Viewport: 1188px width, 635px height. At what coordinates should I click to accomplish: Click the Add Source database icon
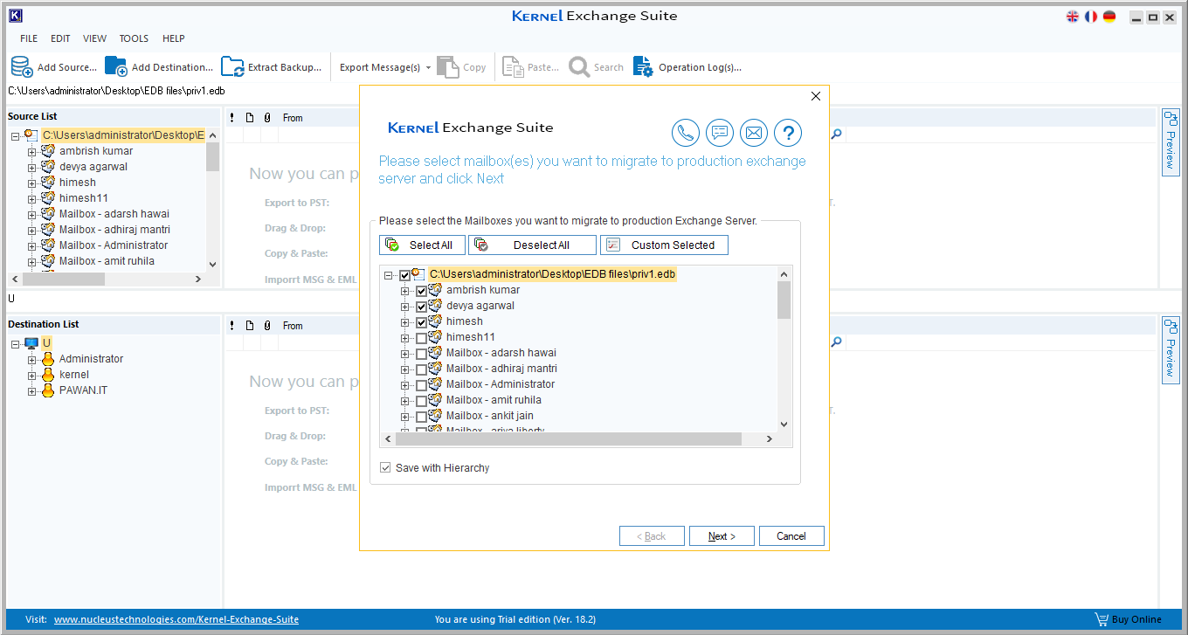coord(22,67)
